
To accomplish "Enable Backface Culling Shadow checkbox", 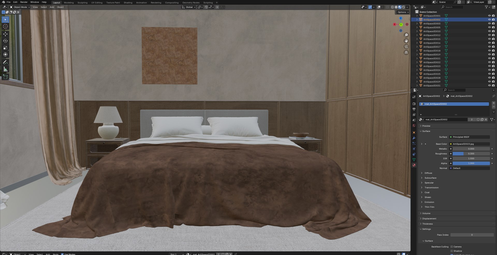I will pos(452,251).
